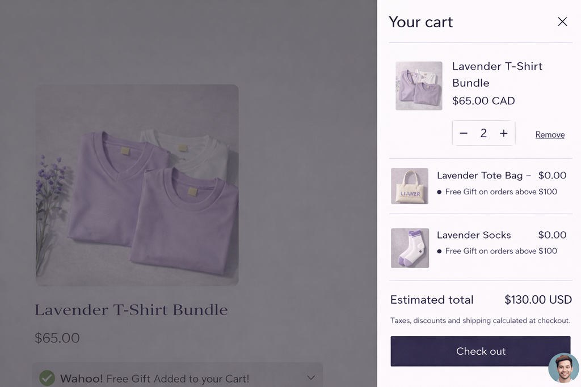Click the large product image of t-shirts
This screenshot has width=581, height=387.
pyautogui.click(x=137, y=185)
